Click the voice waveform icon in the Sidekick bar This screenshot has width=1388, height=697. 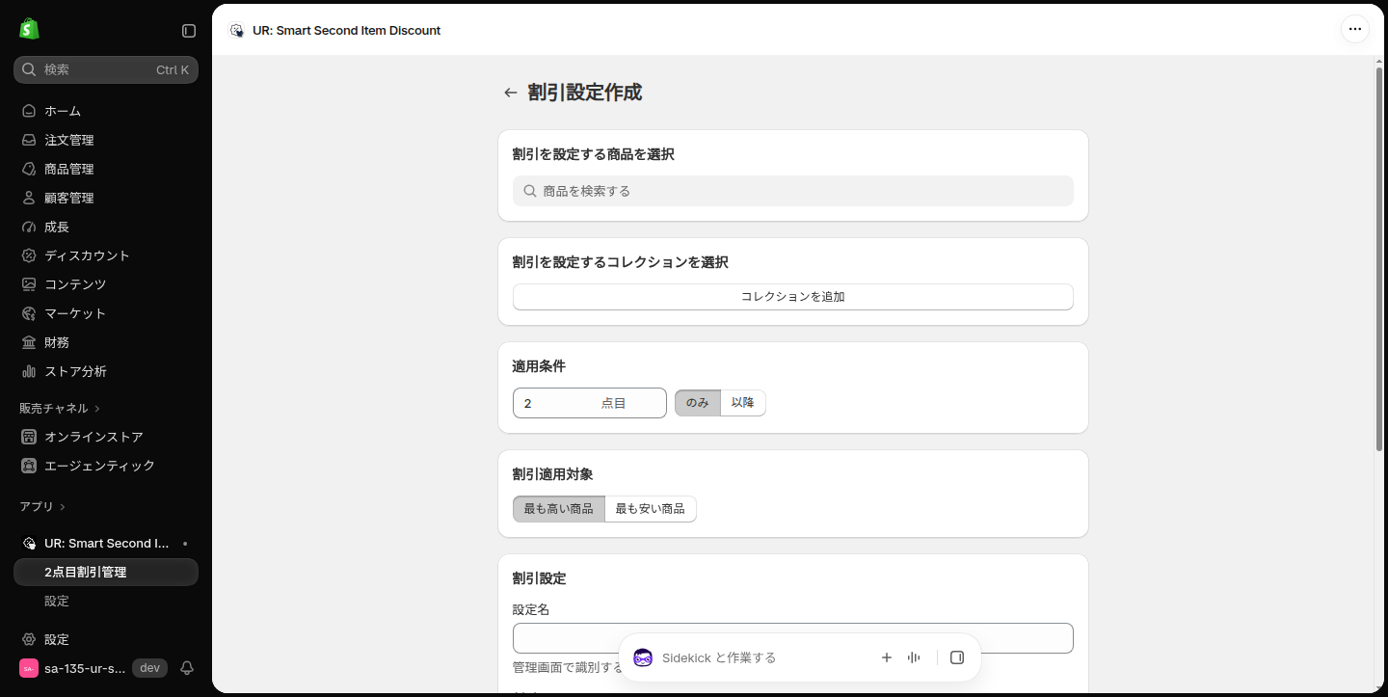pyautogui.click(x=914, y=657)
